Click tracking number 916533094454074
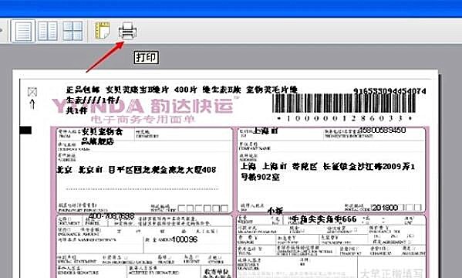The width and height of the screenshot is (462, 278). 389,91
